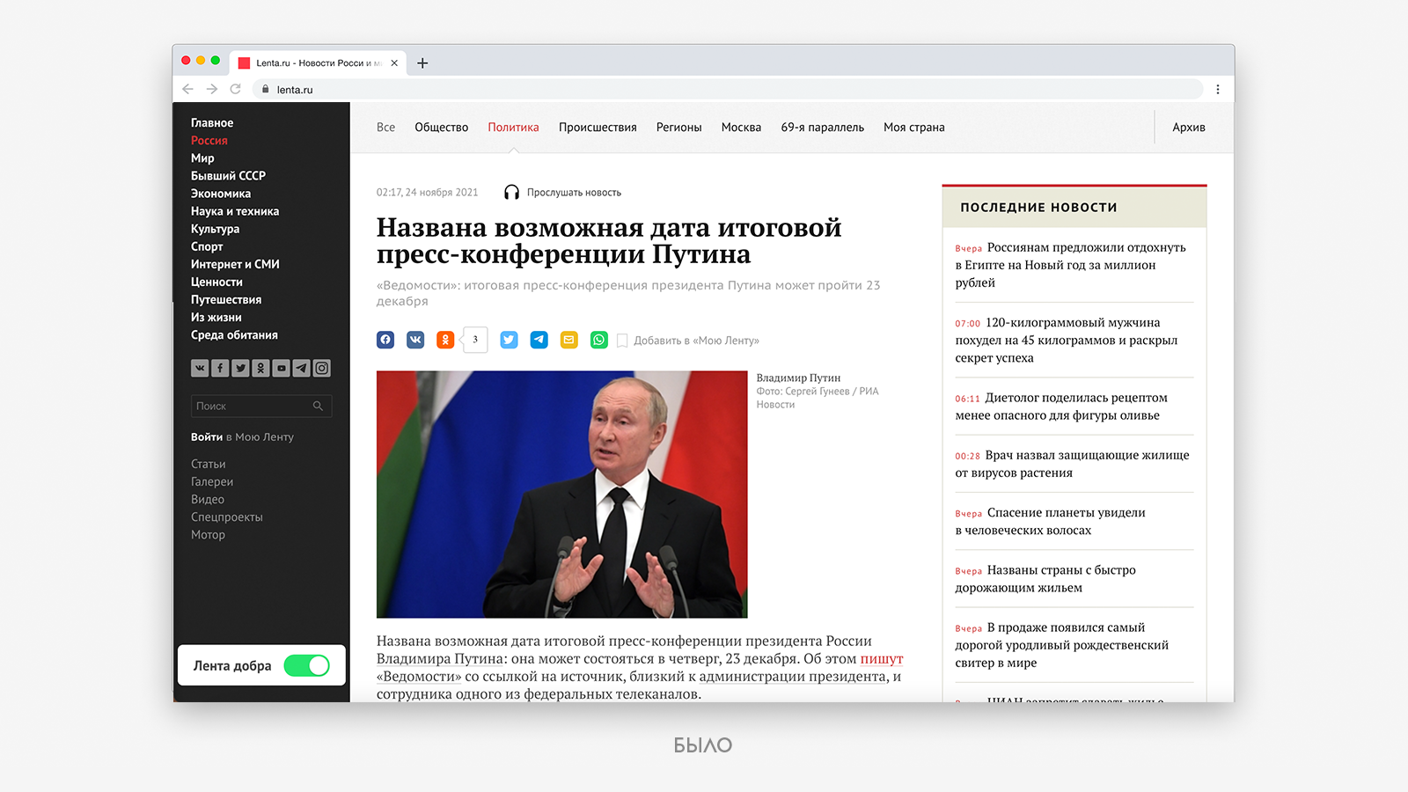Close the Lenta.ru browser tab
The width and height of the screenshot is (1408, 792).
pos(394,63)
